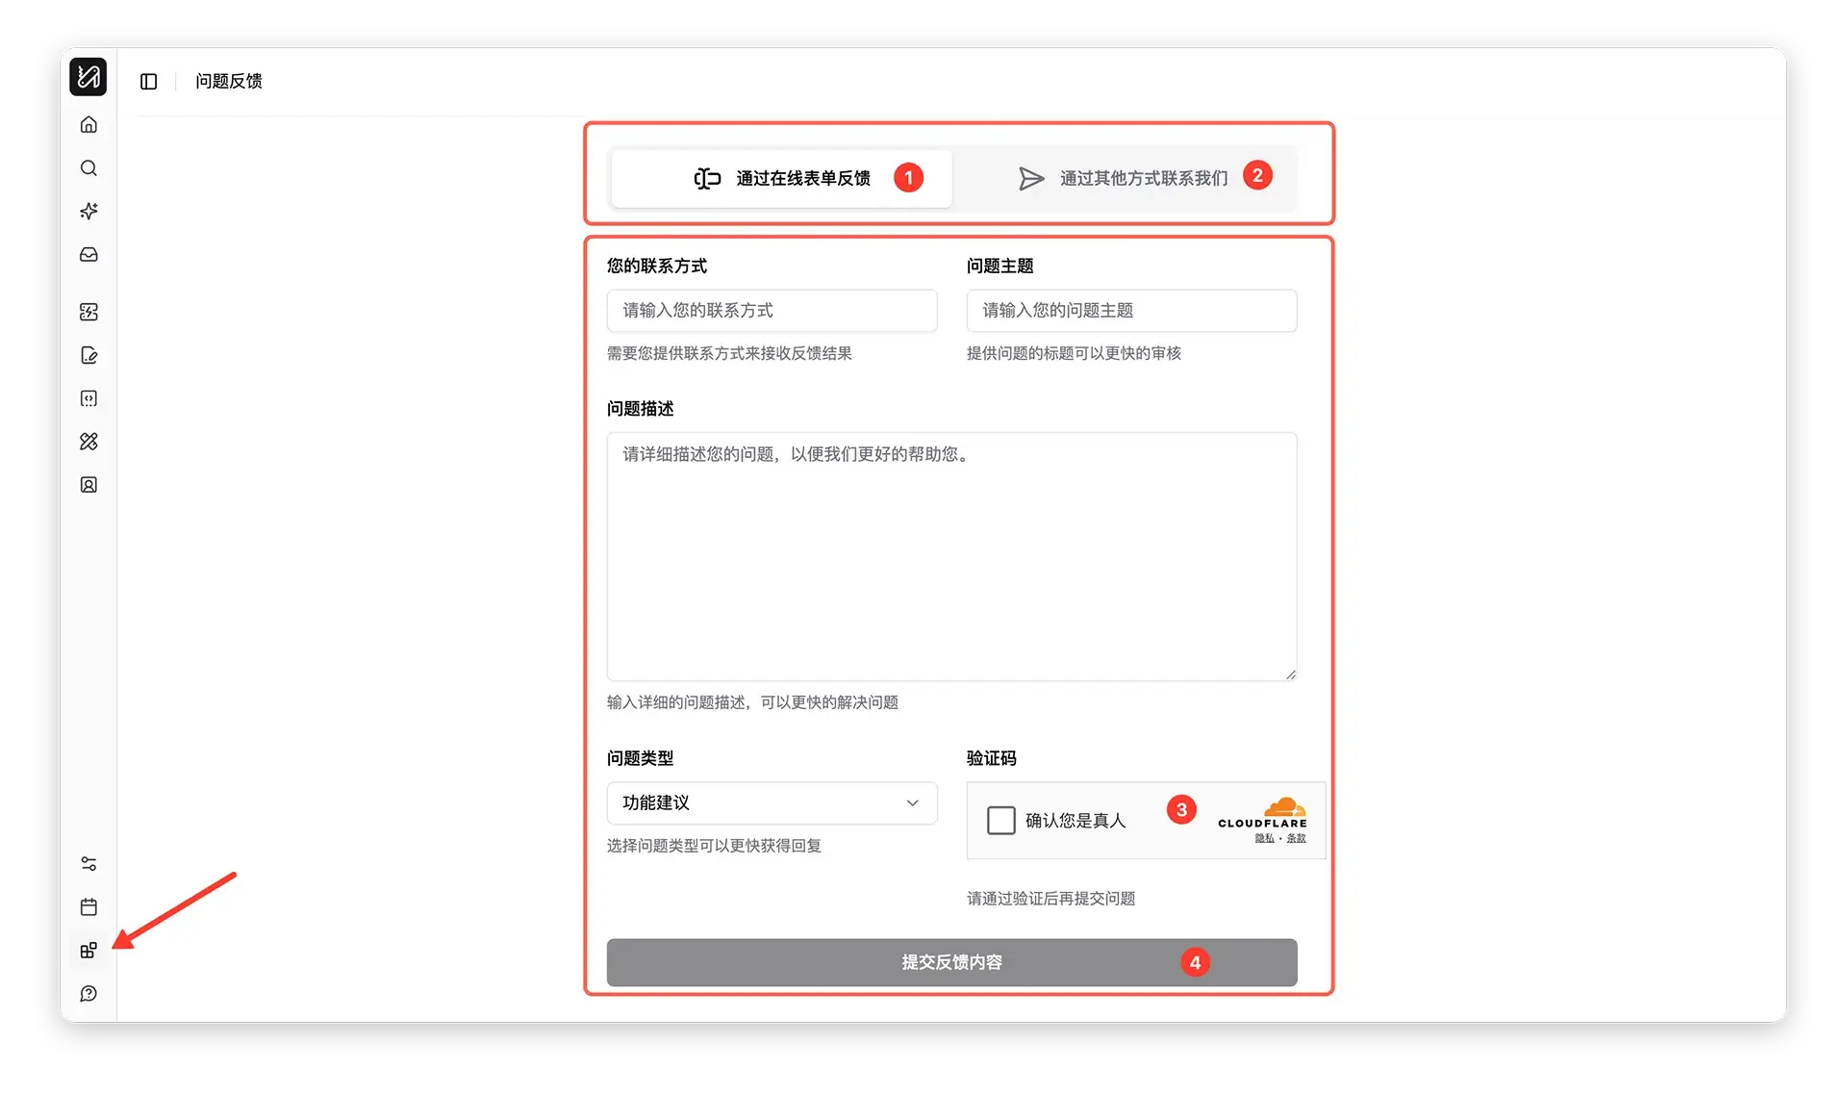
Task: Open the home icon in sidebar
Action: pos(89,124)
